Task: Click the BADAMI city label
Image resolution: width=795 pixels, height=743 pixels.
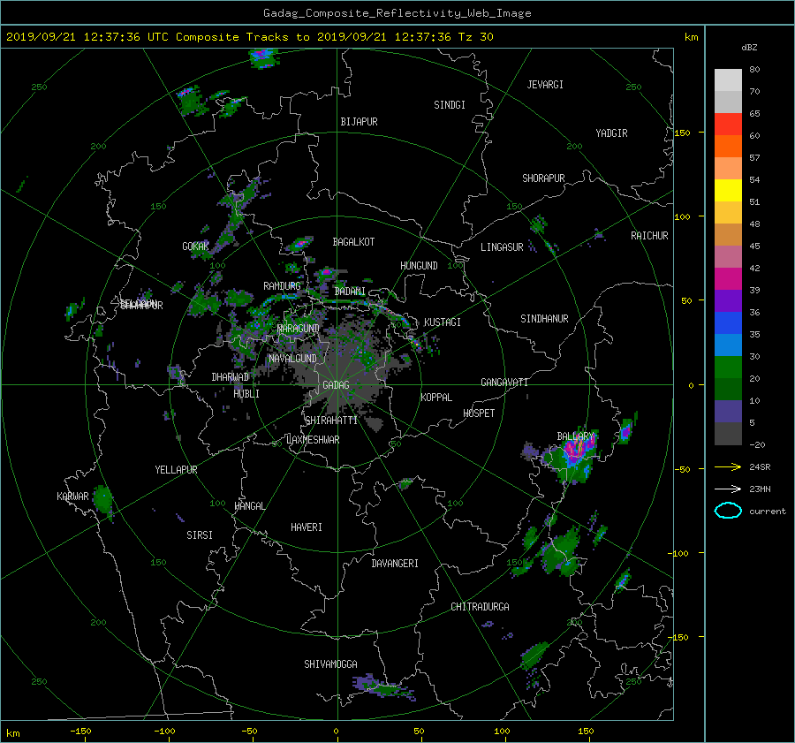Action: [x=350, y=292]
